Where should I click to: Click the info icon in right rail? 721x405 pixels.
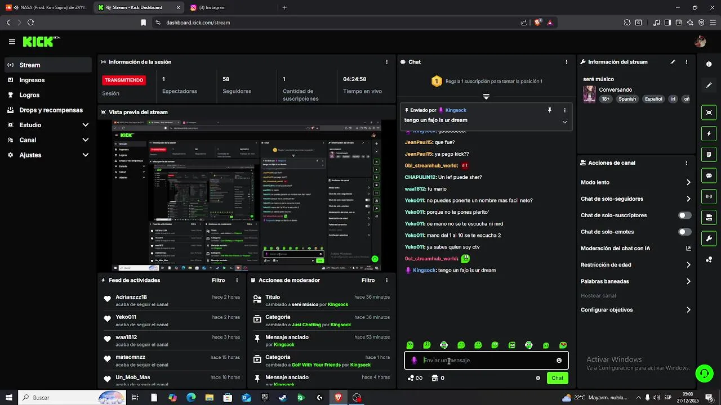tap(709, 64)
